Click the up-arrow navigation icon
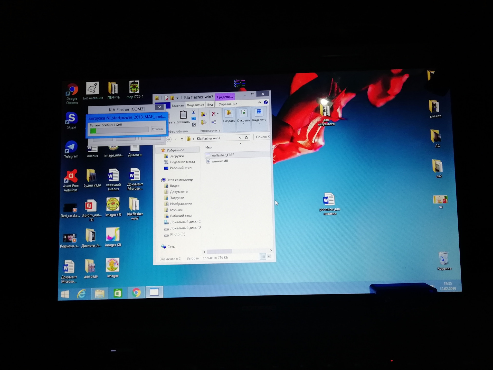The width and height of the screenshot is (493, 370). coord(182,139)
